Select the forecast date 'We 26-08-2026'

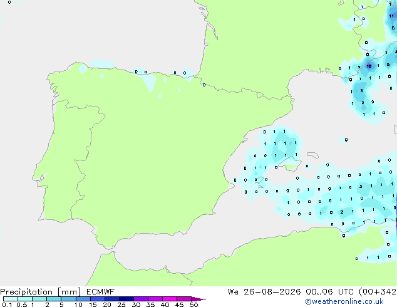coord(264,291)
